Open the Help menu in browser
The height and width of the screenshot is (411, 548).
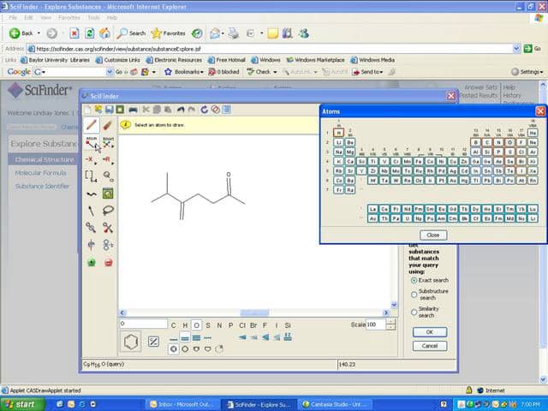112,17
